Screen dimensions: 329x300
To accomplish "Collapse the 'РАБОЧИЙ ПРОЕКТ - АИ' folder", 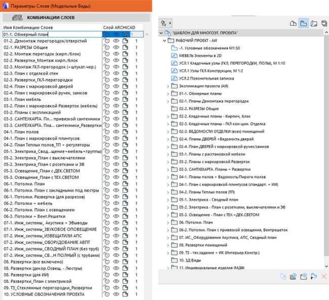I will point(164,40).
